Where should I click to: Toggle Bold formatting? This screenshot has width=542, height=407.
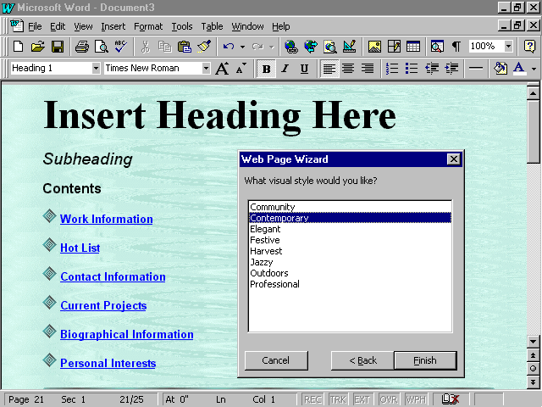pyautogui.click(x=266, y=68)
